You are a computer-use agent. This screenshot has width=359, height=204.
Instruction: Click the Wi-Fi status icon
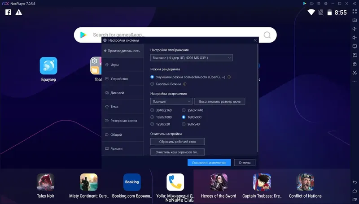[x=311, y=12]
